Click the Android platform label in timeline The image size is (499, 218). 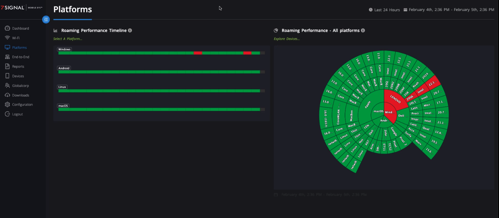click(x=64, y=68)
